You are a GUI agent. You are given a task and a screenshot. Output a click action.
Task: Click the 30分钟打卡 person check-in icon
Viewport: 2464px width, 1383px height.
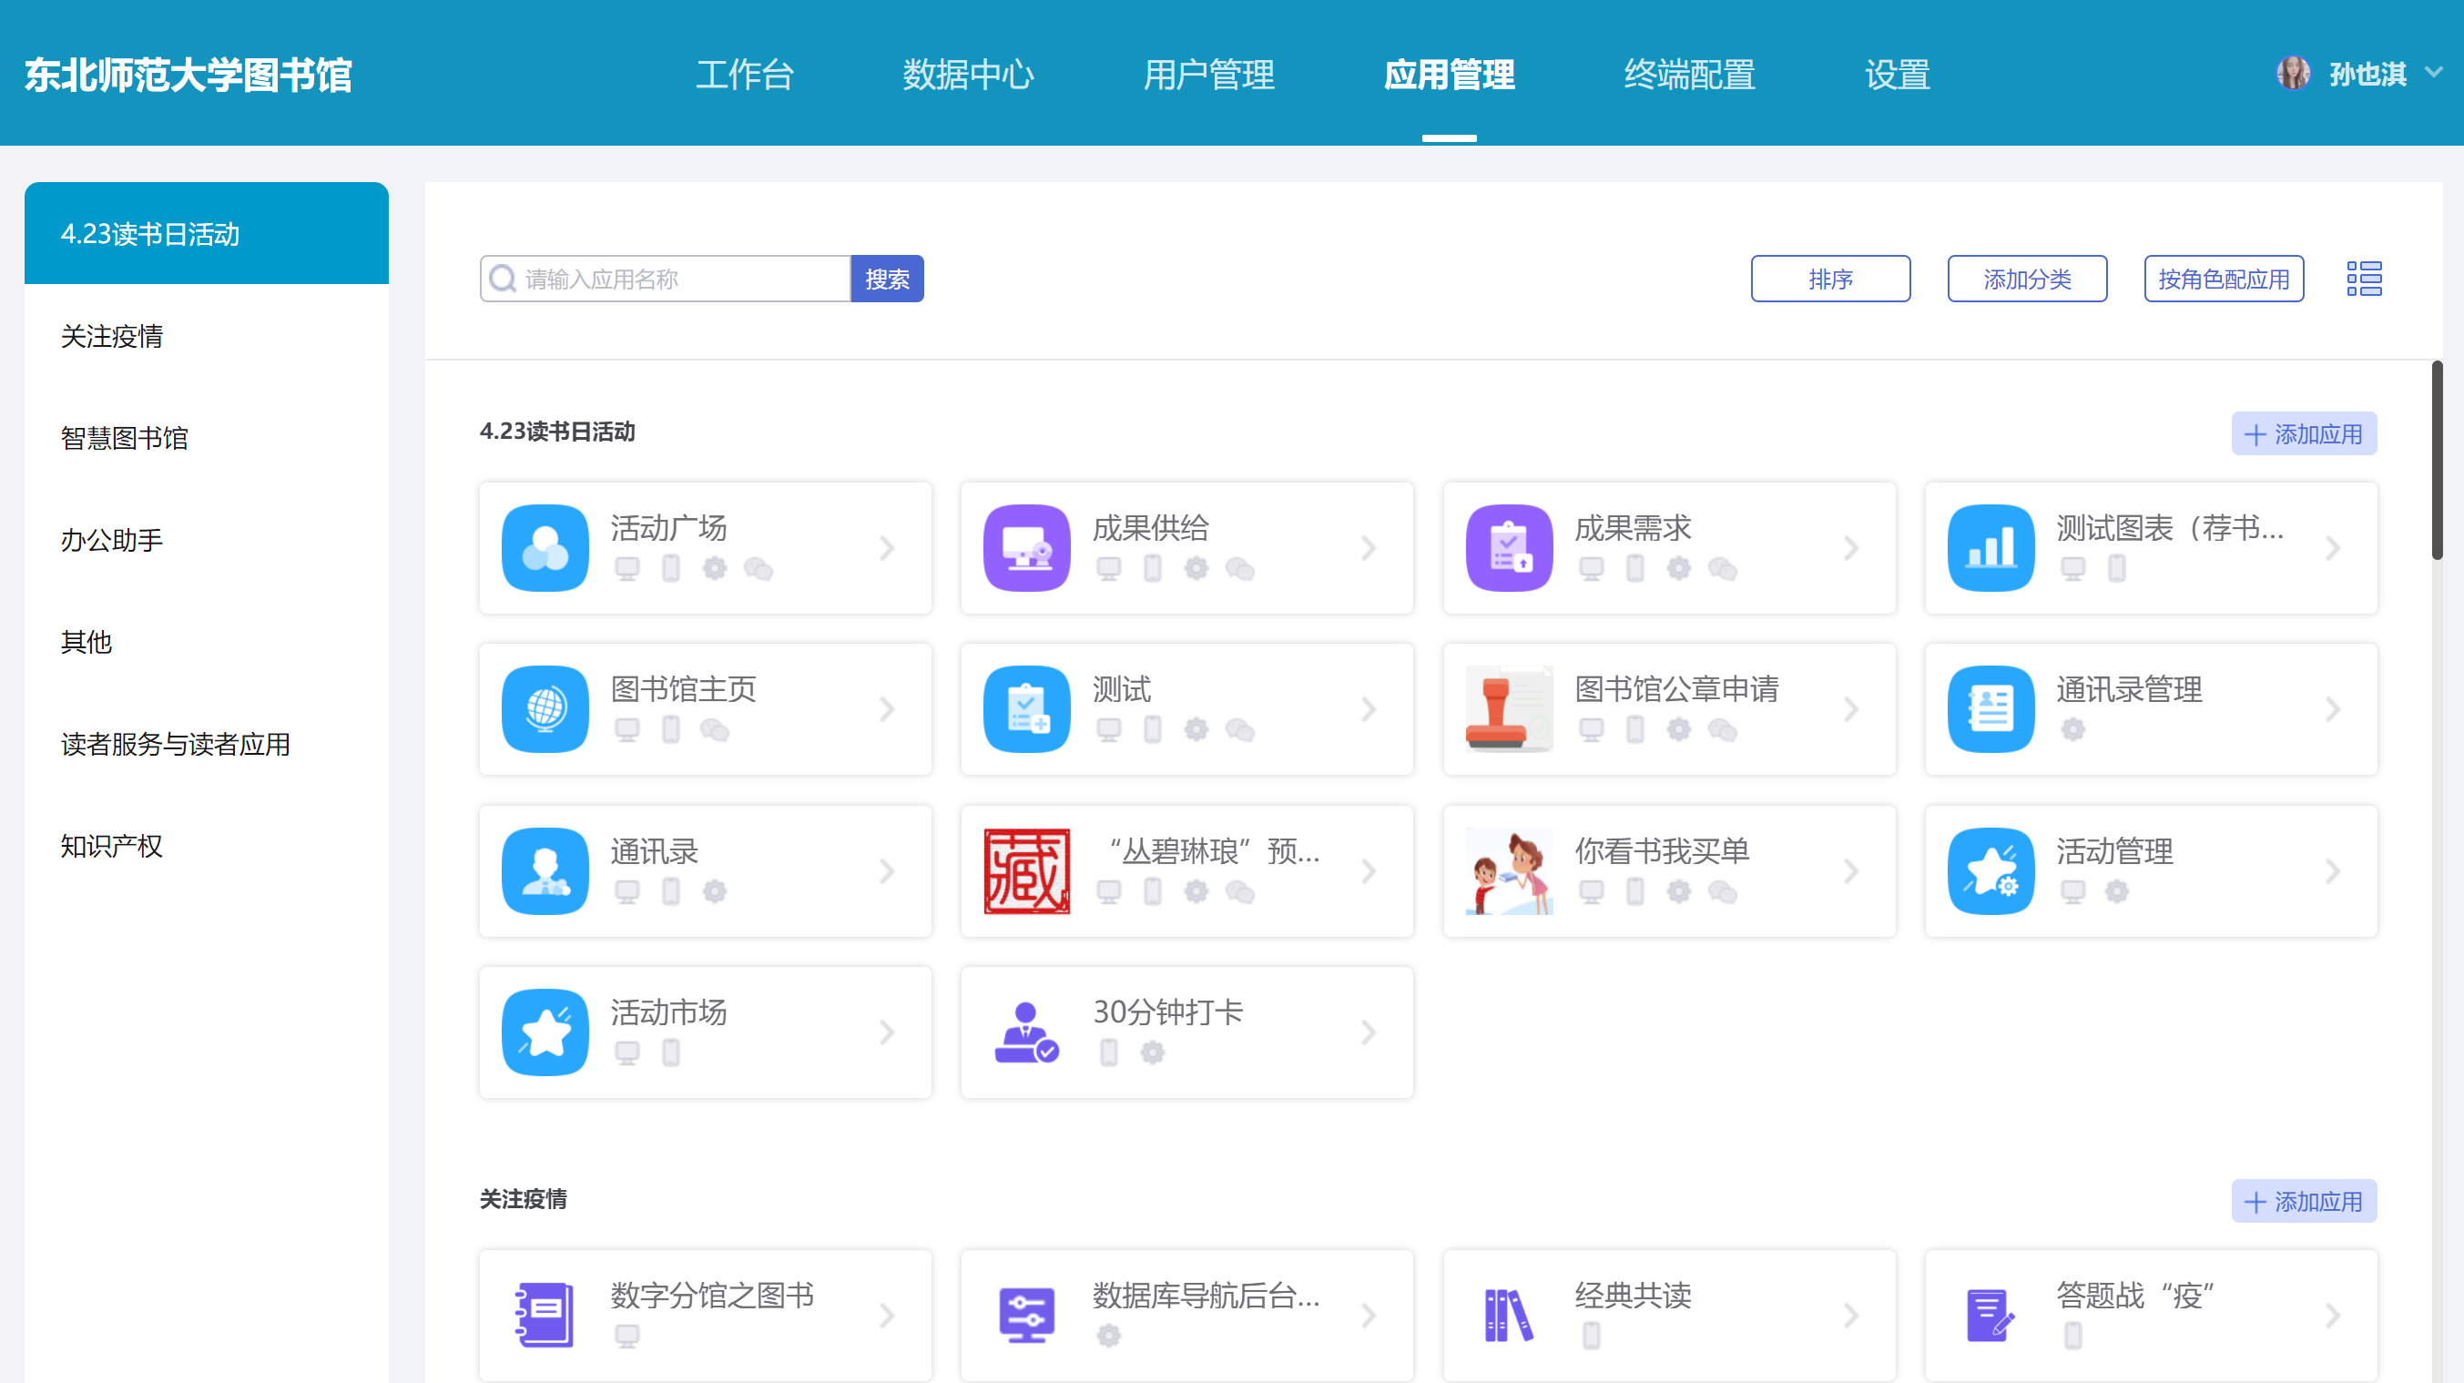pos(1026,1032)
